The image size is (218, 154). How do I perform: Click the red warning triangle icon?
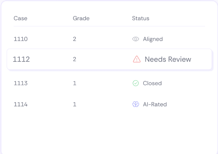coord(137,59)
